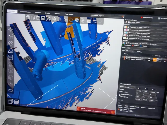Switch to 3D editor view cube
The height and width of the screenshot is (125, 167).
(10, 101)
